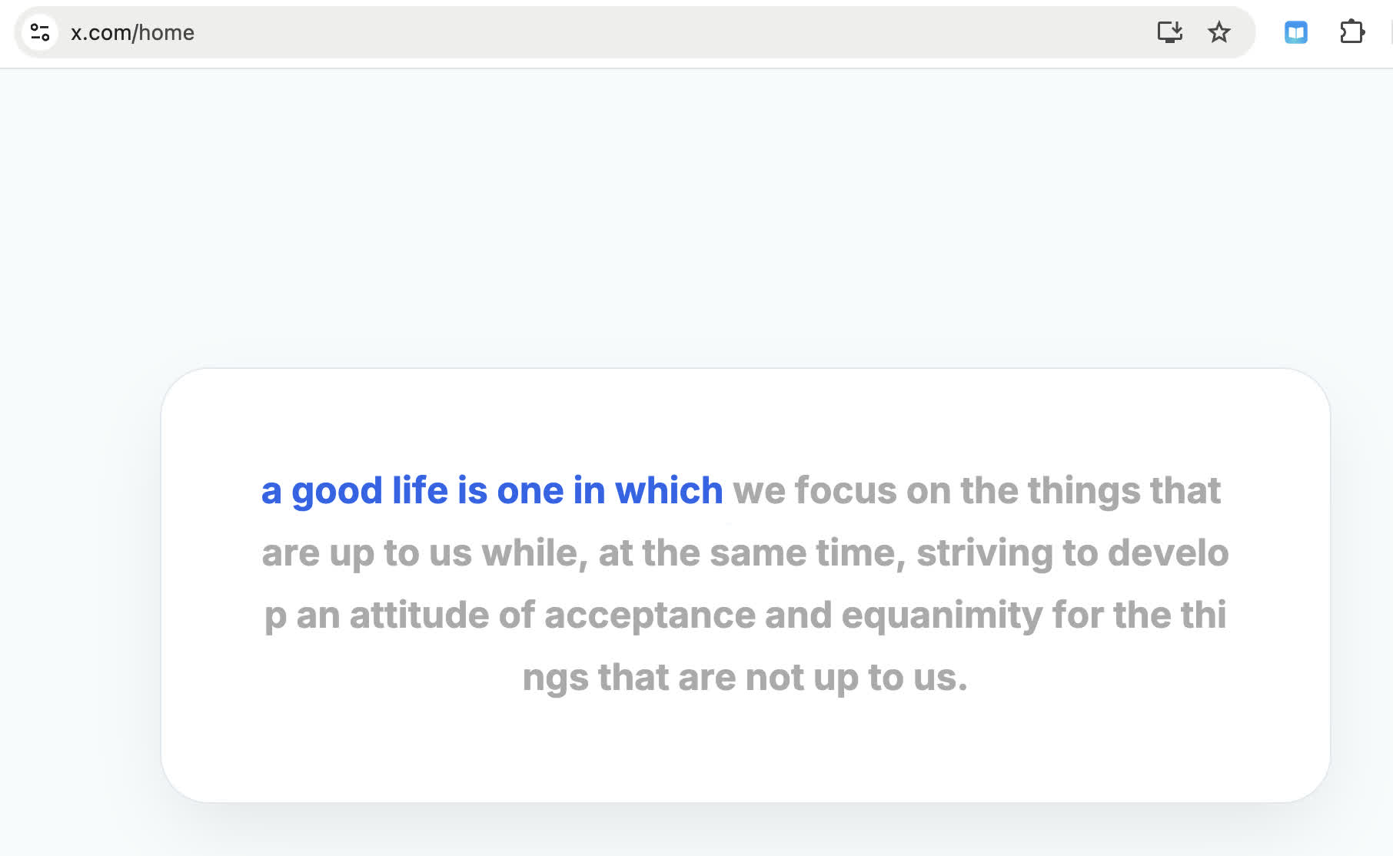Click the blue word "good" in the quote
Image resolution: width=1393 pixels, height=856 pixels.
coord(337,491)
